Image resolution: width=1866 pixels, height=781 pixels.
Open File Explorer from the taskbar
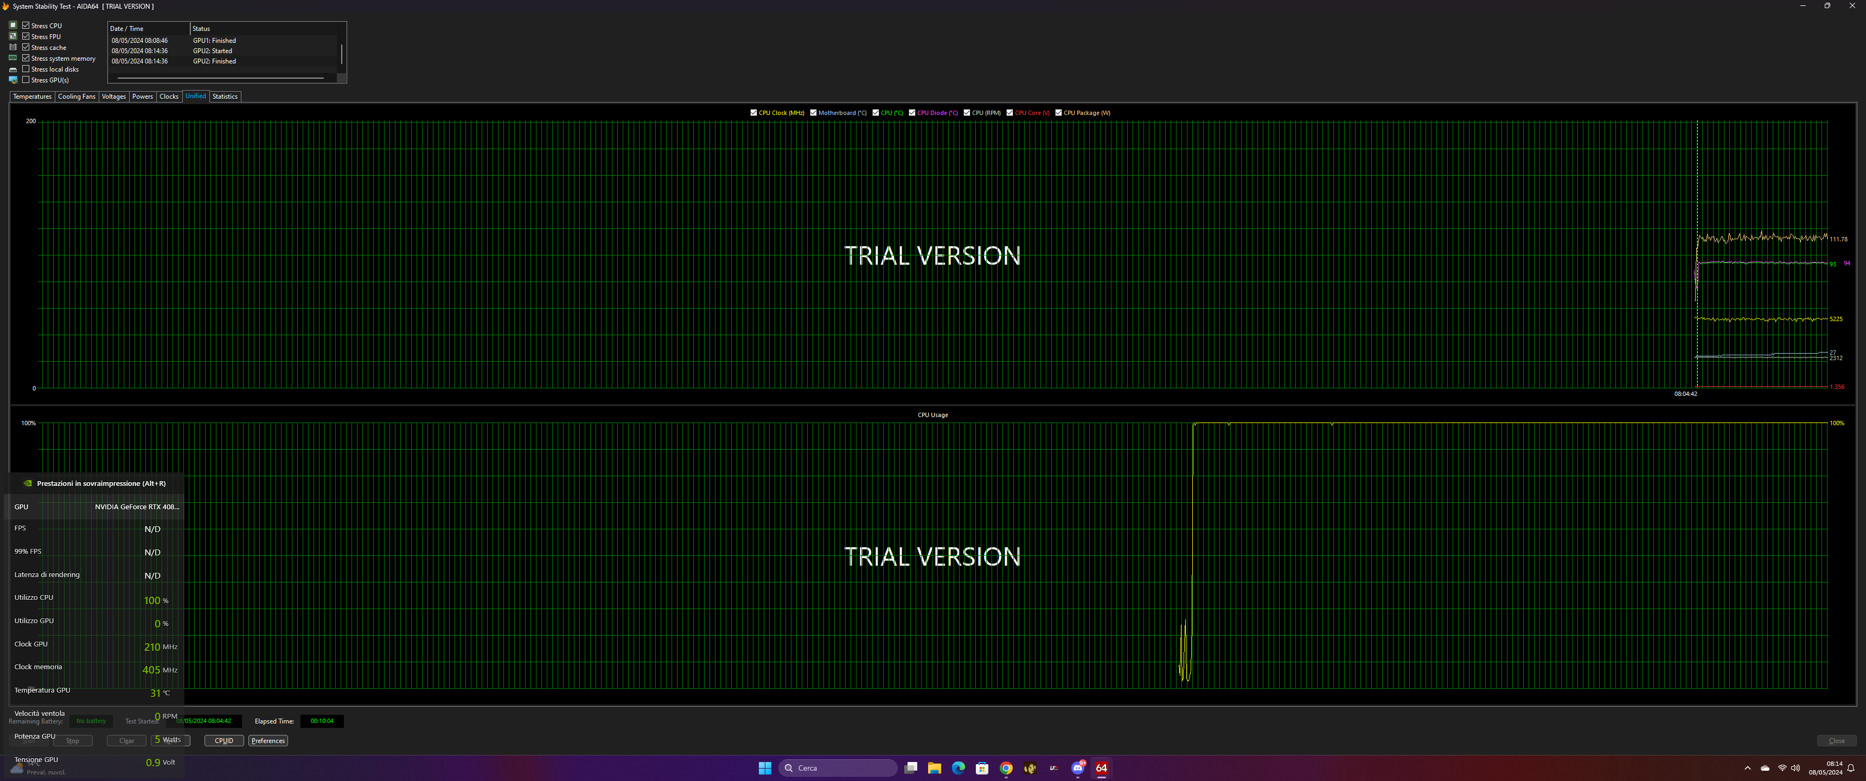tap(935, 768)
